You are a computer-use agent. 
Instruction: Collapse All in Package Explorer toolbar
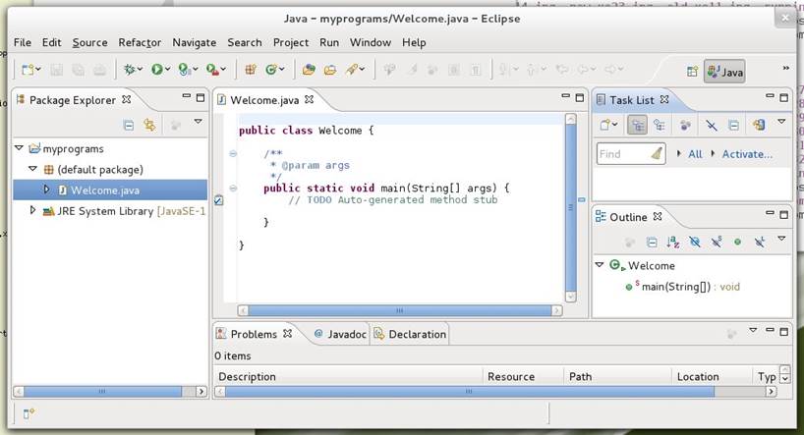pos(129,125)
